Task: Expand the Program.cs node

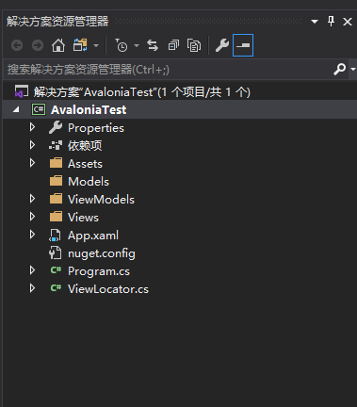Action: 32,270
